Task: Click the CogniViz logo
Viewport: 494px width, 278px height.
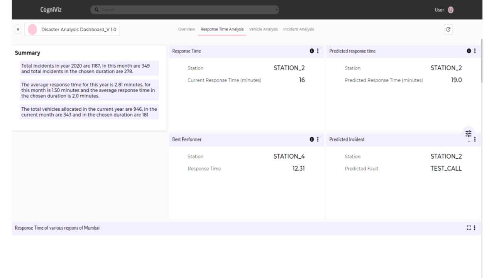Action: pyautogui.click(x=51, y=10)
